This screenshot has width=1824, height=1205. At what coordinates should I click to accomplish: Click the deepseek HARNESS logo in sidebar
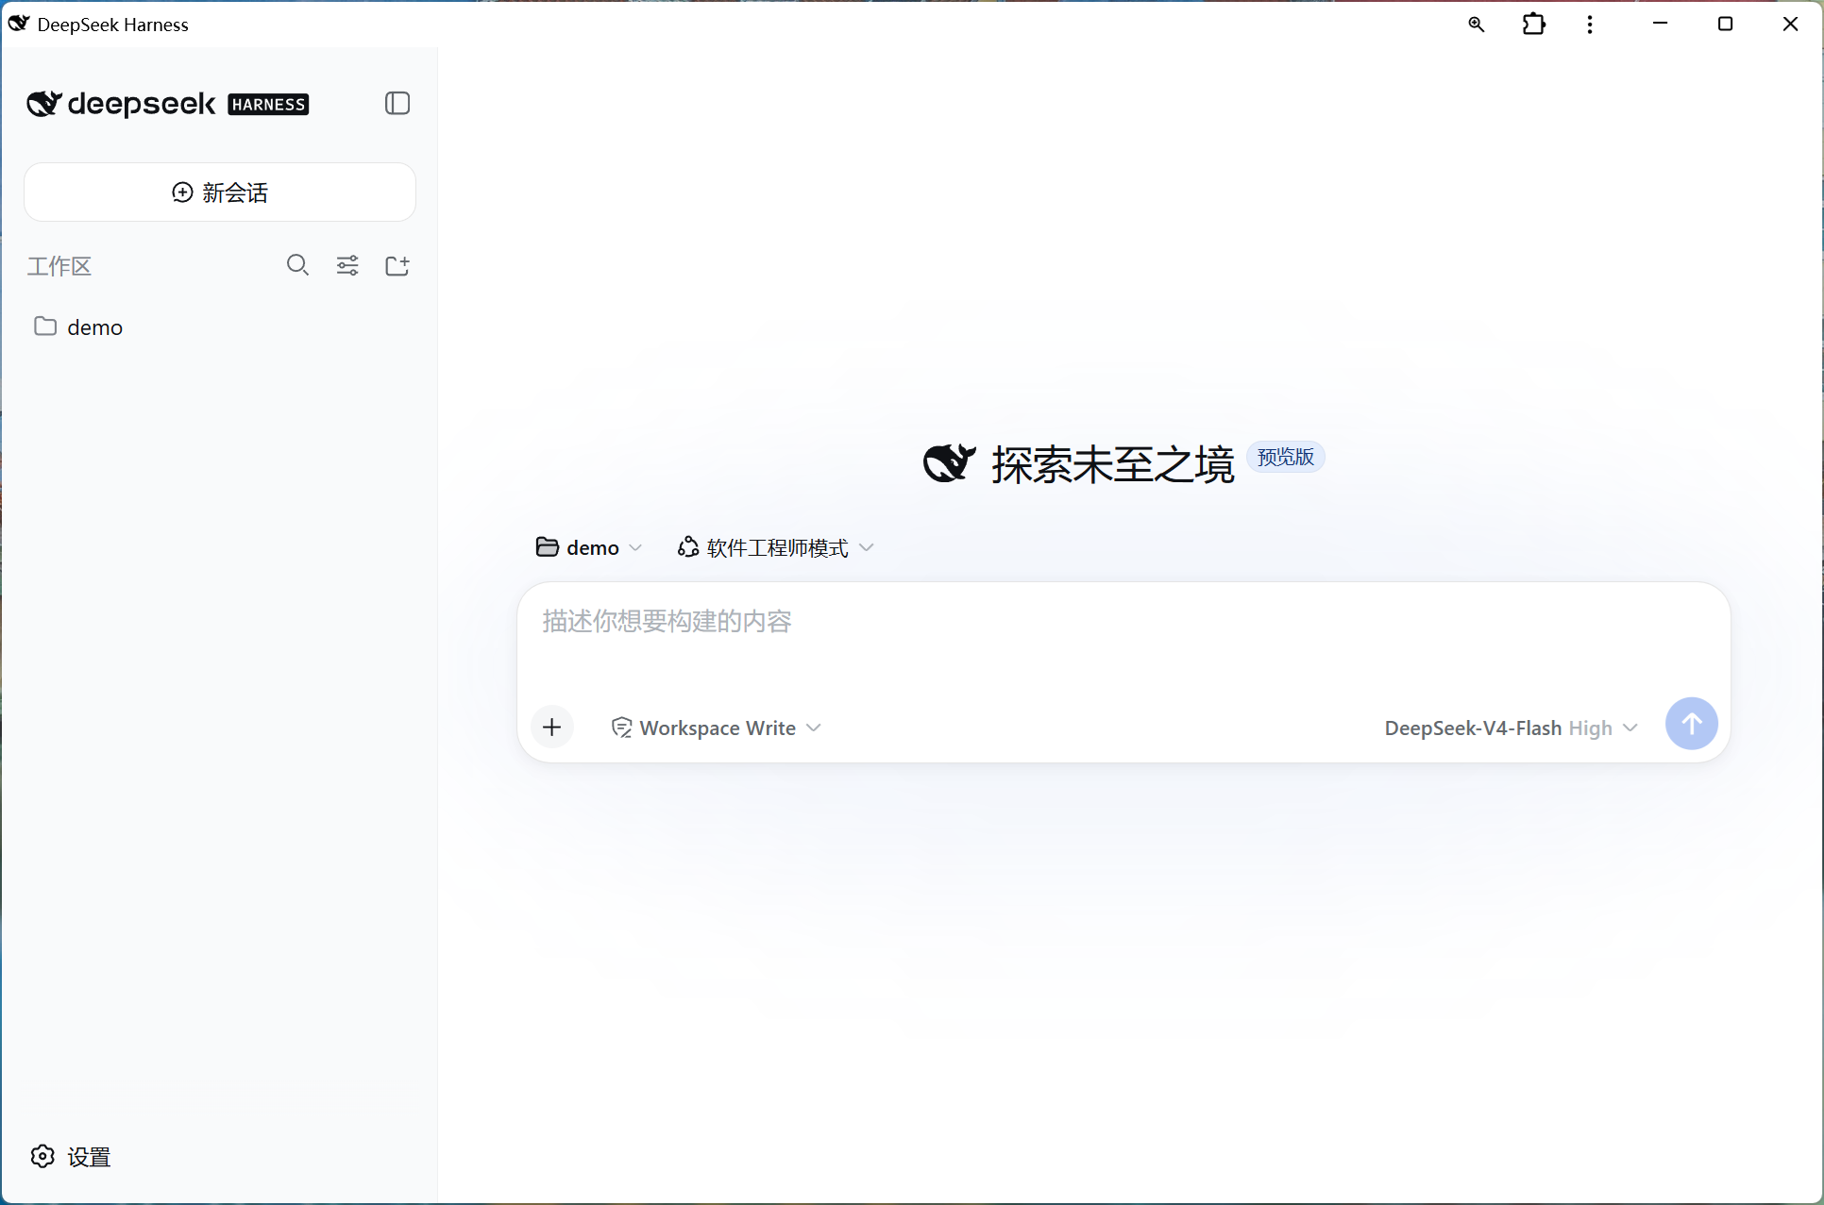[x=168, y=103]
